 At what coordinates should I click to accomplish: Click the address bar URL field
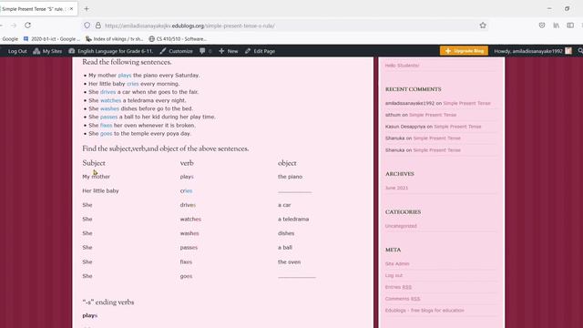[x=284, y=26]
